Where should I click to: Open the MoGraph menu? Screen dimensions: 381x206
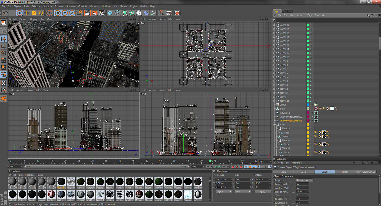point(106,6)
